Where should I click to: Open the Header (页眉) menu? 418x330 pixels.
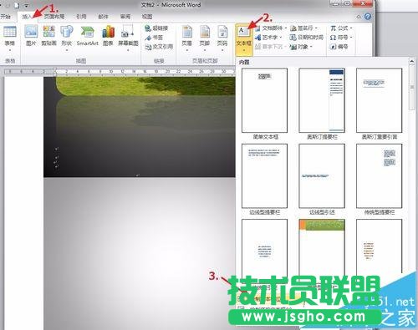point(187,38)
